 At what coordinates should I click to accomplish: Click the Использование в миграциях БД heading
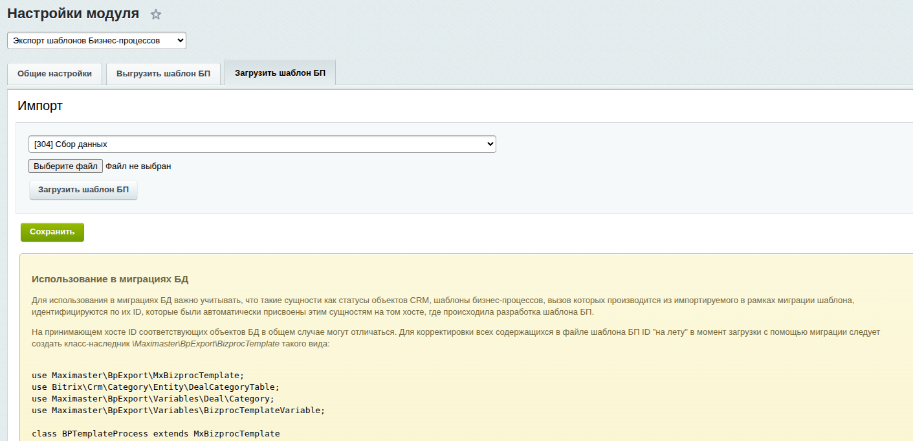[110, 279]
